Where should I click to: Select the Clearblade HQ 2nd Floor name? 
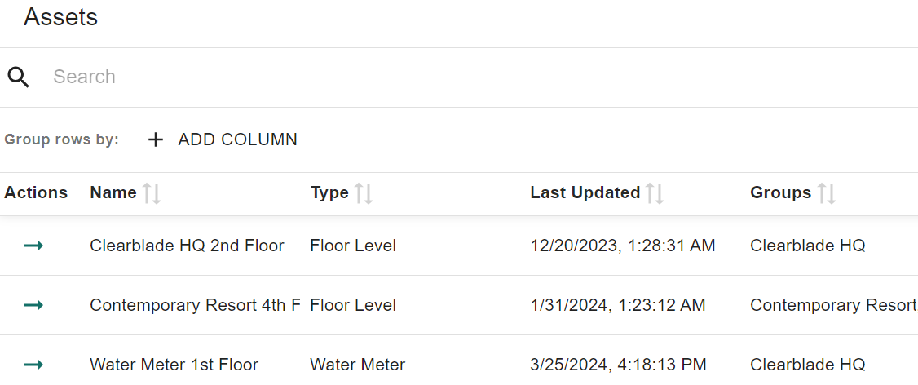[x=187, y=246]
